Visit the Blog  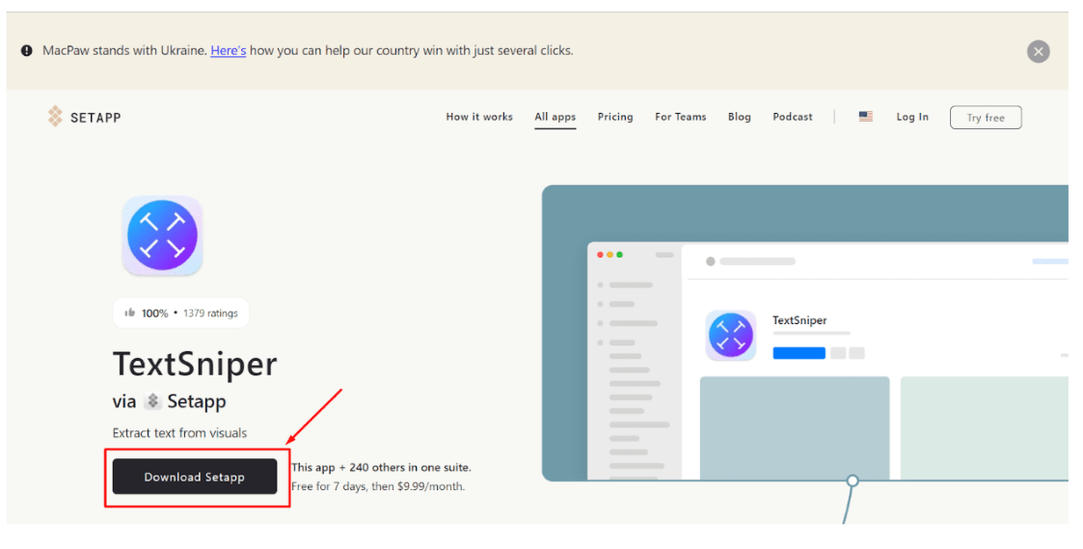pyautogui.click(x=739, y=117)
